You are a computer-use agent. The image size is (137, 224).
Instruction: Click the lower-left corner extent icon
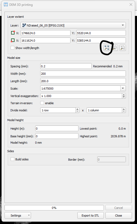[13, 40]
